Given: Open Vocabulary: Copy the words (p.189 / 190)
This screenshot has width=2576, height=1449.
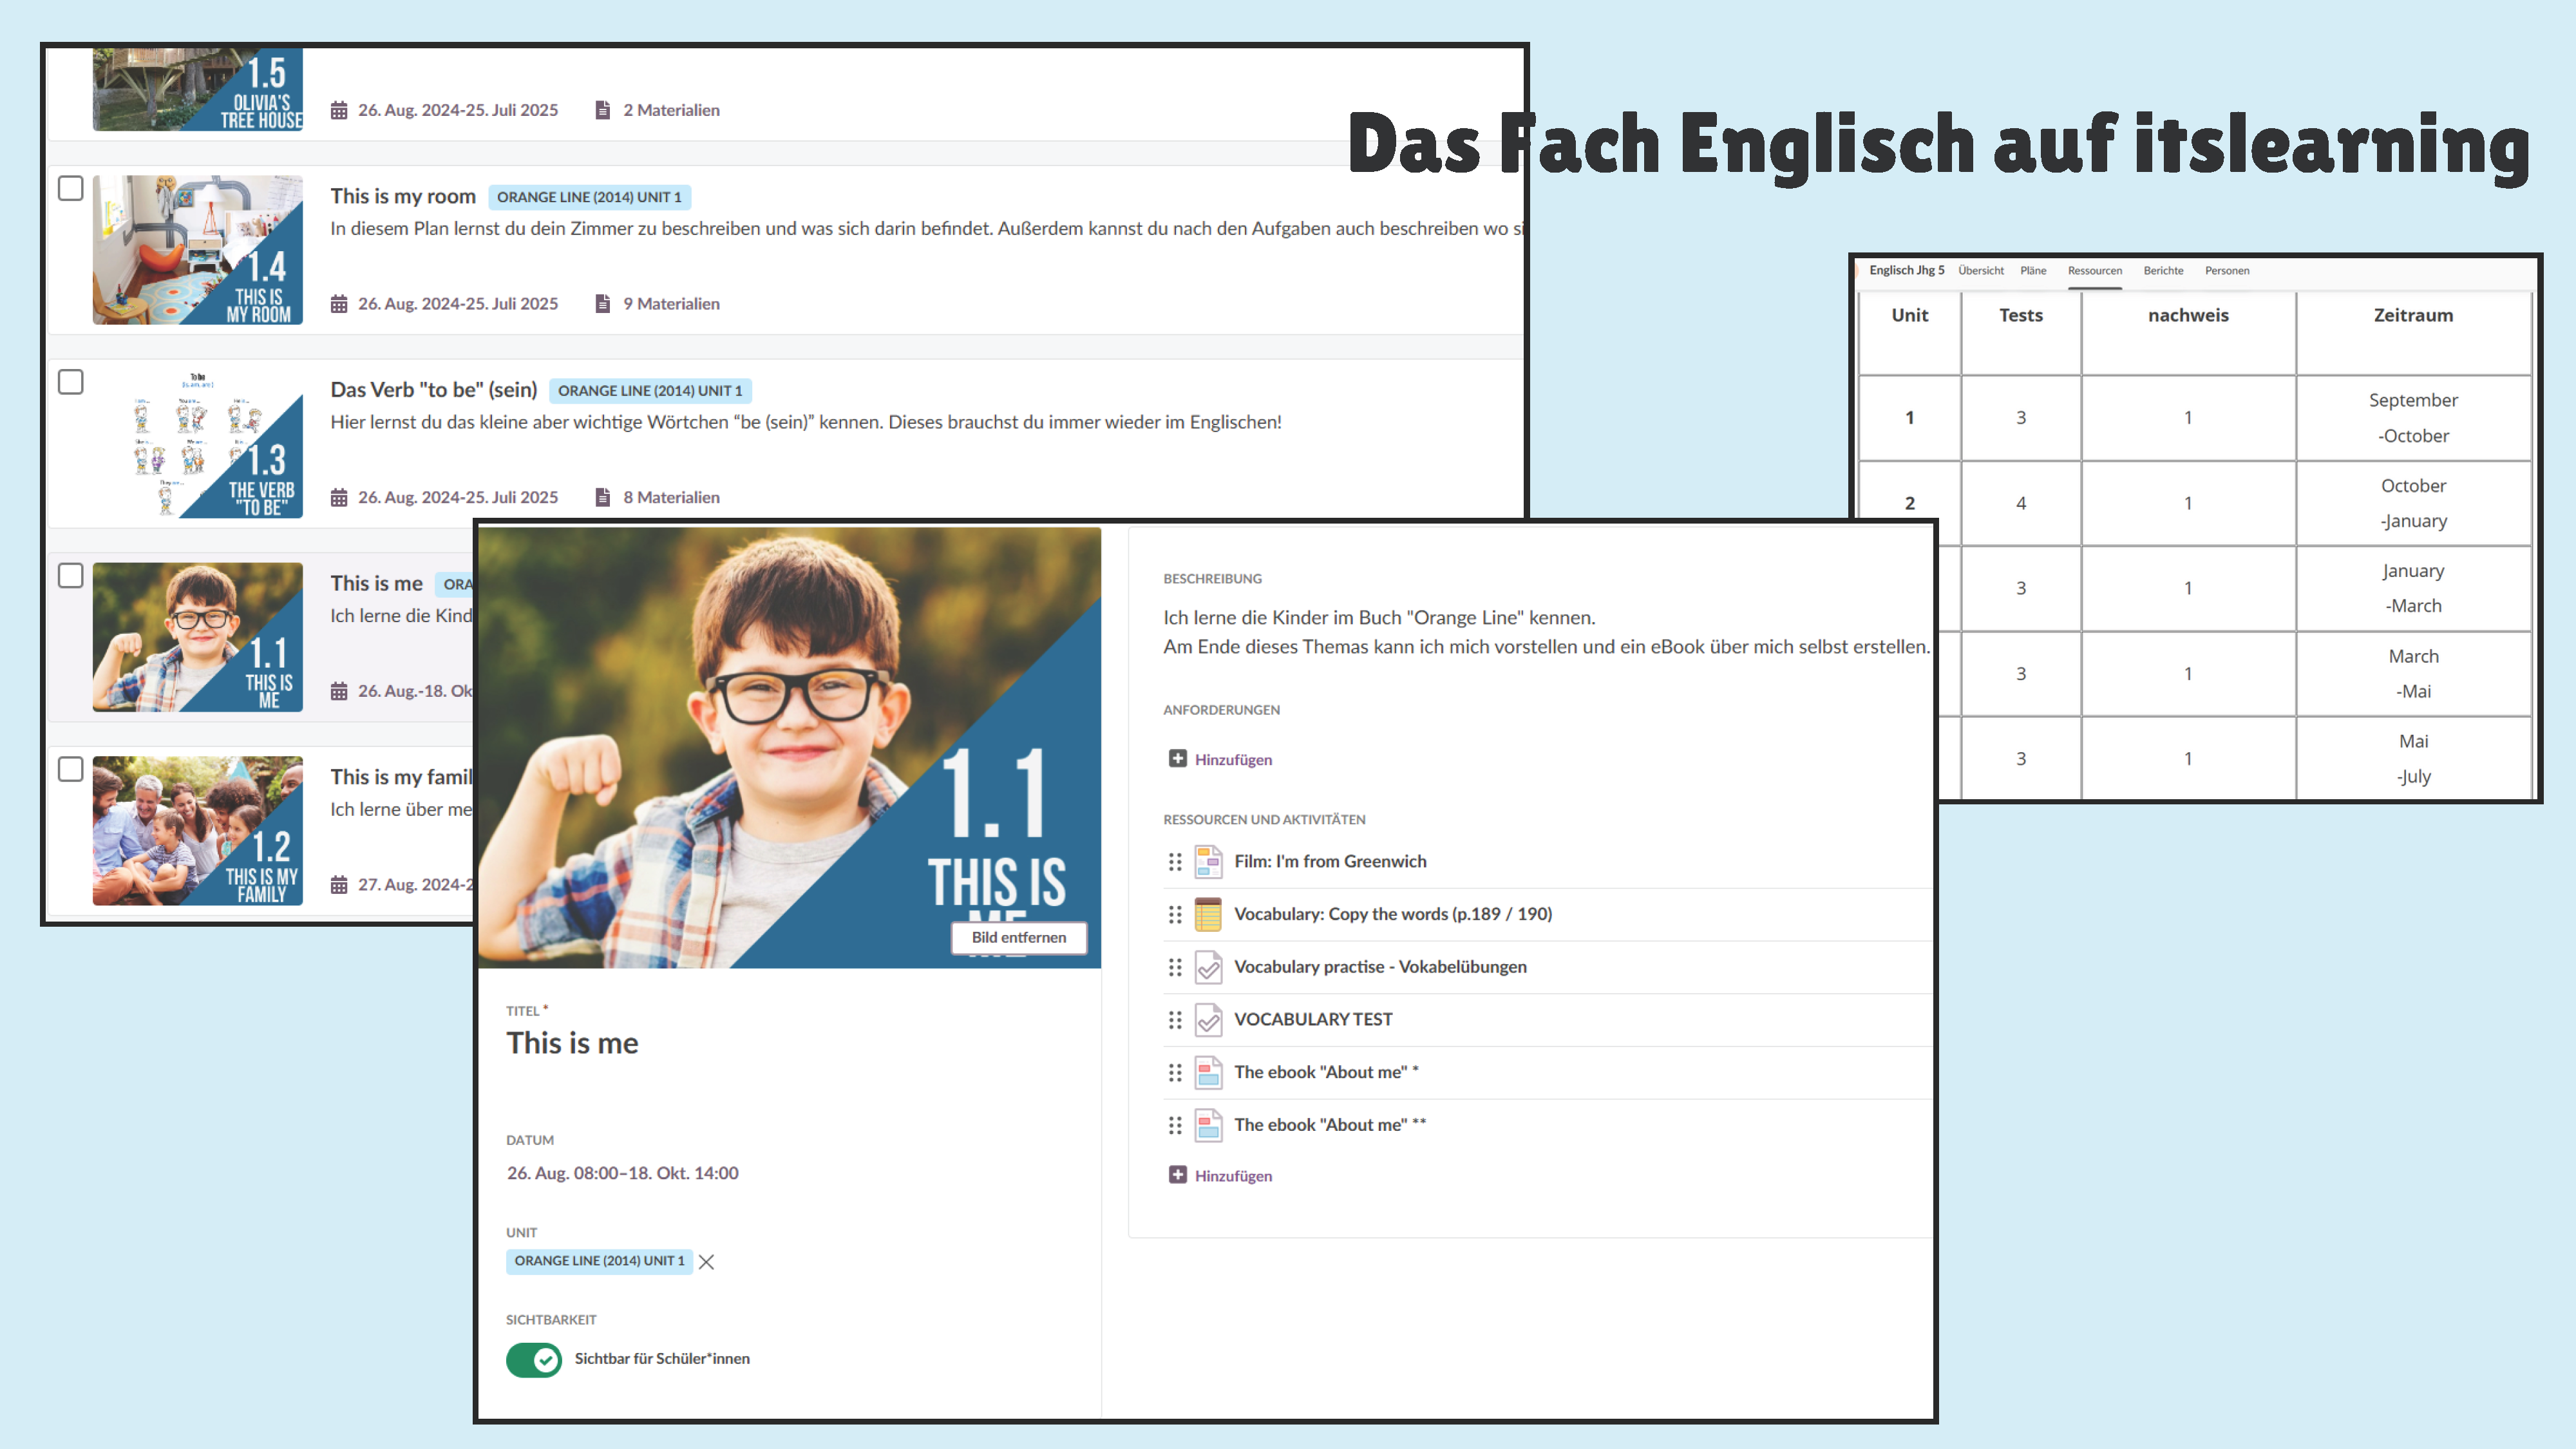Looking at the screenshot, I should click(x=1393, y=914).
